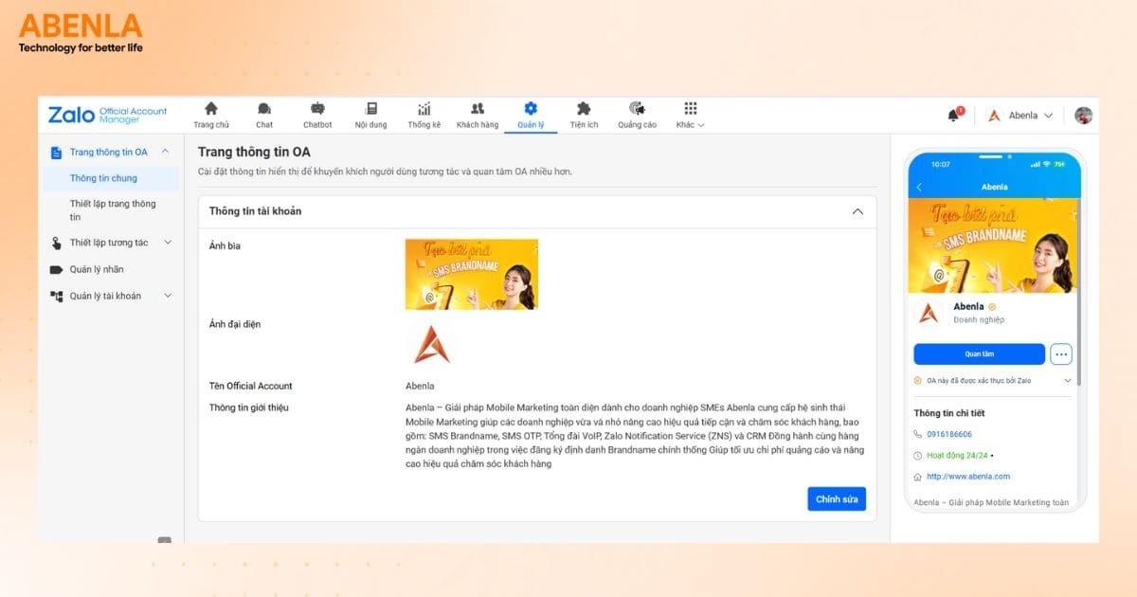Collapse the Trang thông tin OA sidebar section
1137x597 pixels.
click(165, 152)
